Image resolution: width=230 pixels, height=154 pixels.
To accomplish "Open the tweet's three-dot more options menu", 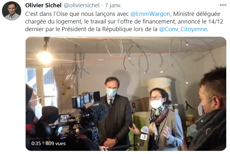I will [223, 5].
